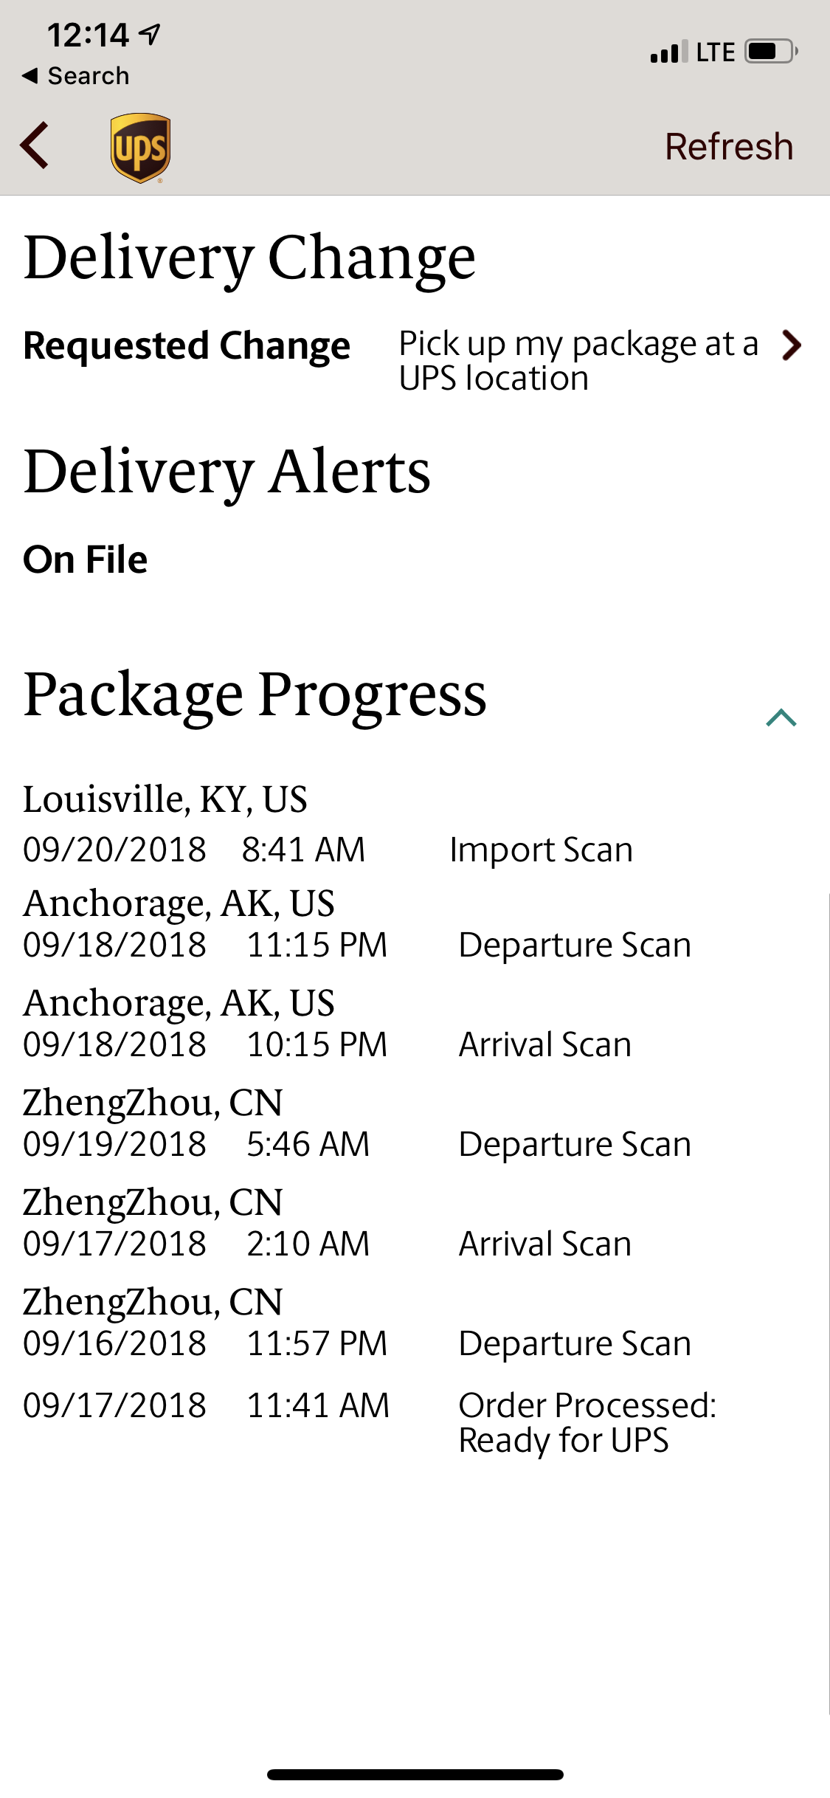
Task: Tap the battery status icon
Action: point(770,52)
